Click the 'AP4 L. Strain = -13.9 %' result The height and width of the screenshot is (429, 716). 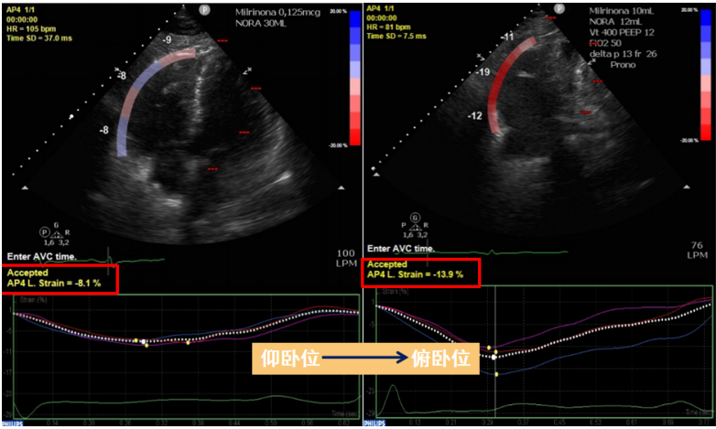[x=415, y=274]
